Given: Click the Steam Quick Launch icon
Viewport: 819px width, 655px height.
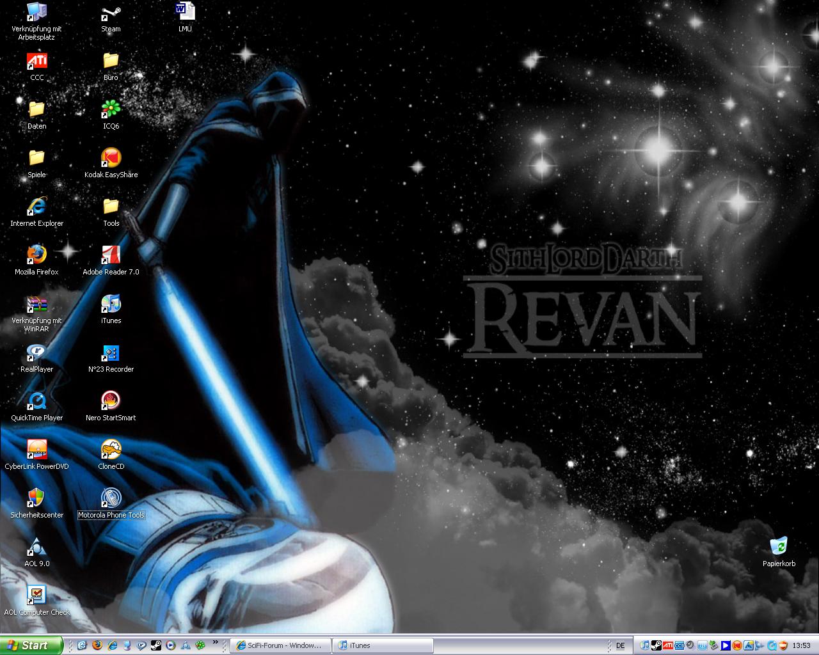Looking at the screenshot, I should [155, 646].
